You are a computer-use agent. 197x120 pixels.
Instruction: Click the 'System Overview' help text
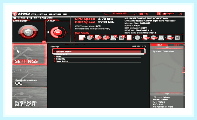(x=163, y=51)
